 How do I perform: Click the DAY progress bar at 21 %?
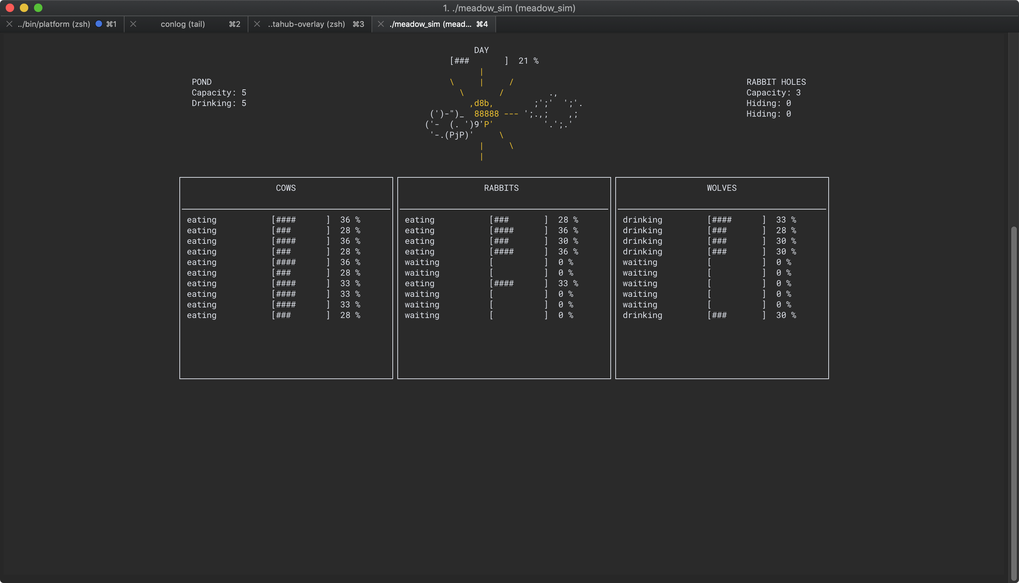coord(479,61)
